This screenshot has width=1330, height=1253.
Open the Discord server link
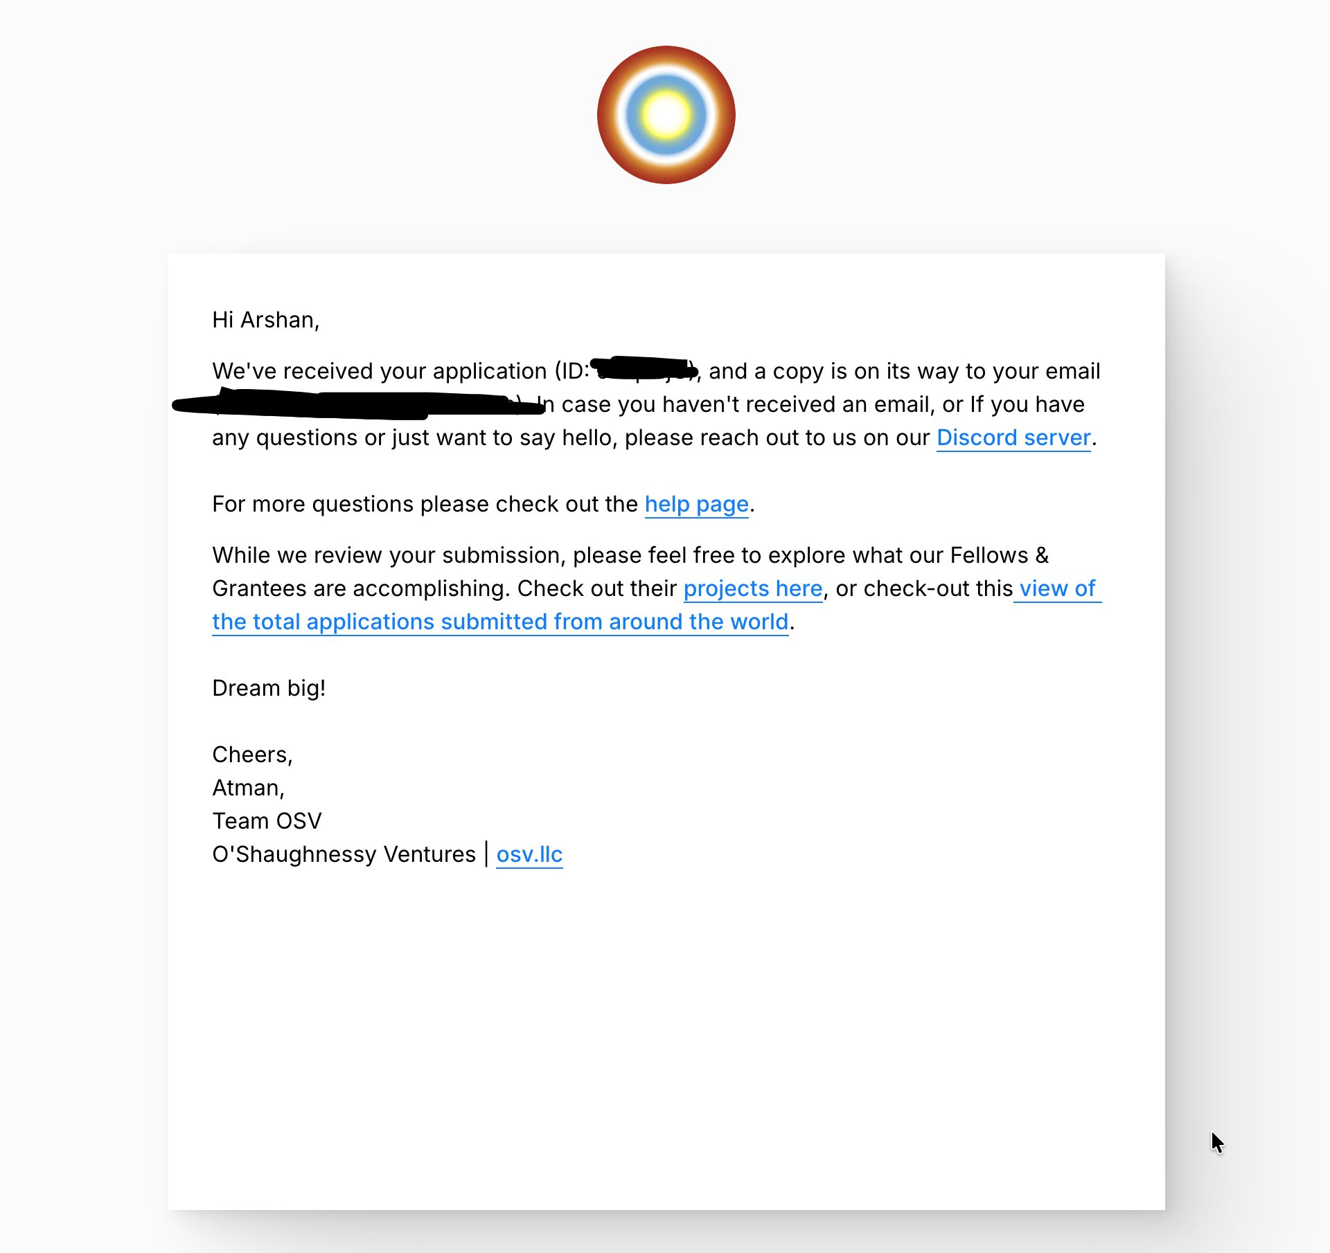pyautogui.click(x=1013, y=438)
